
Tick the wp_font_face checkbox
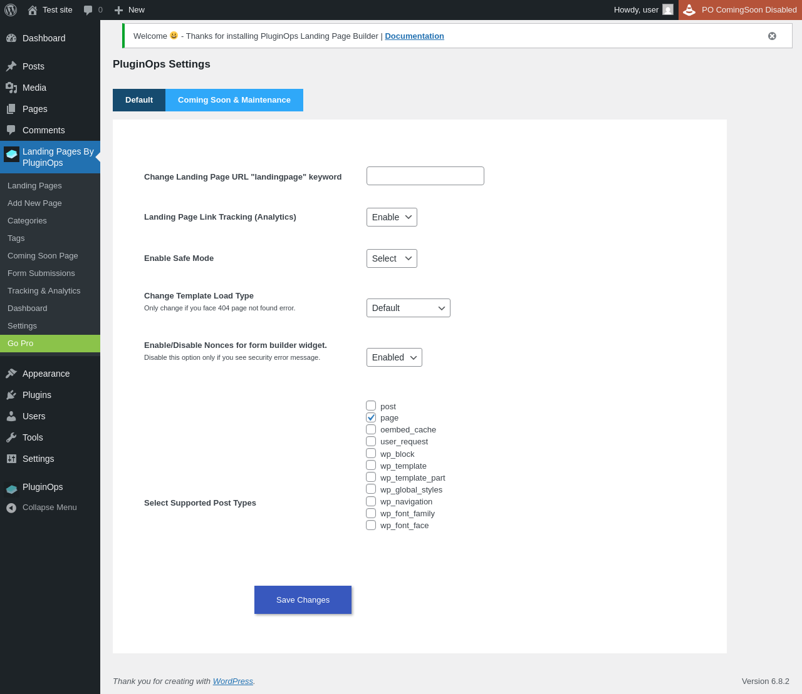371,525
